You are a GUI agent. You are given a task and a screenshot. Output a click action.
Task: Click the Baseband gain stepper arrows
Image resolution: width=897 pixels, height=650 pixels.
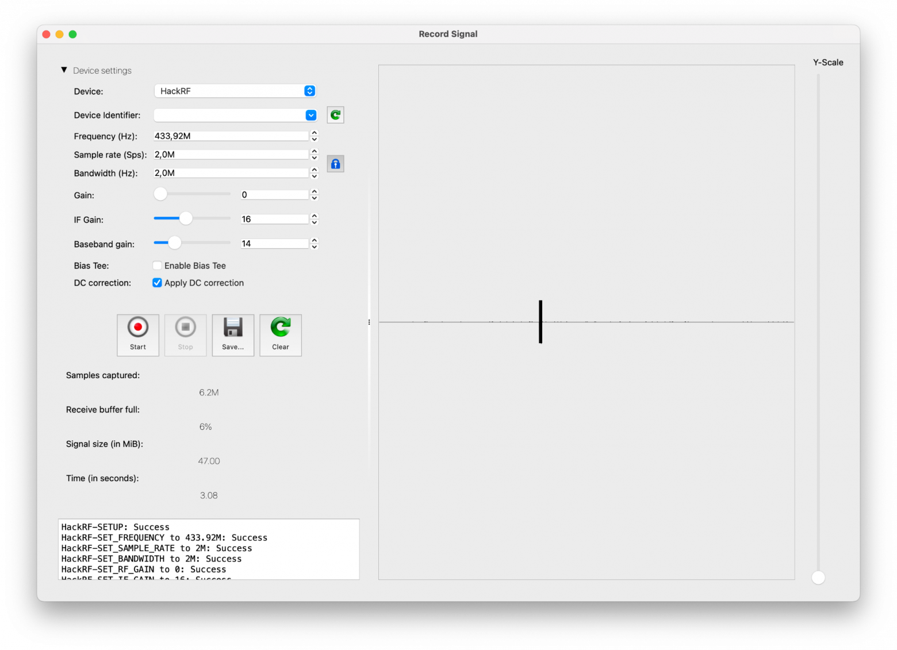[x=314, y=244]
